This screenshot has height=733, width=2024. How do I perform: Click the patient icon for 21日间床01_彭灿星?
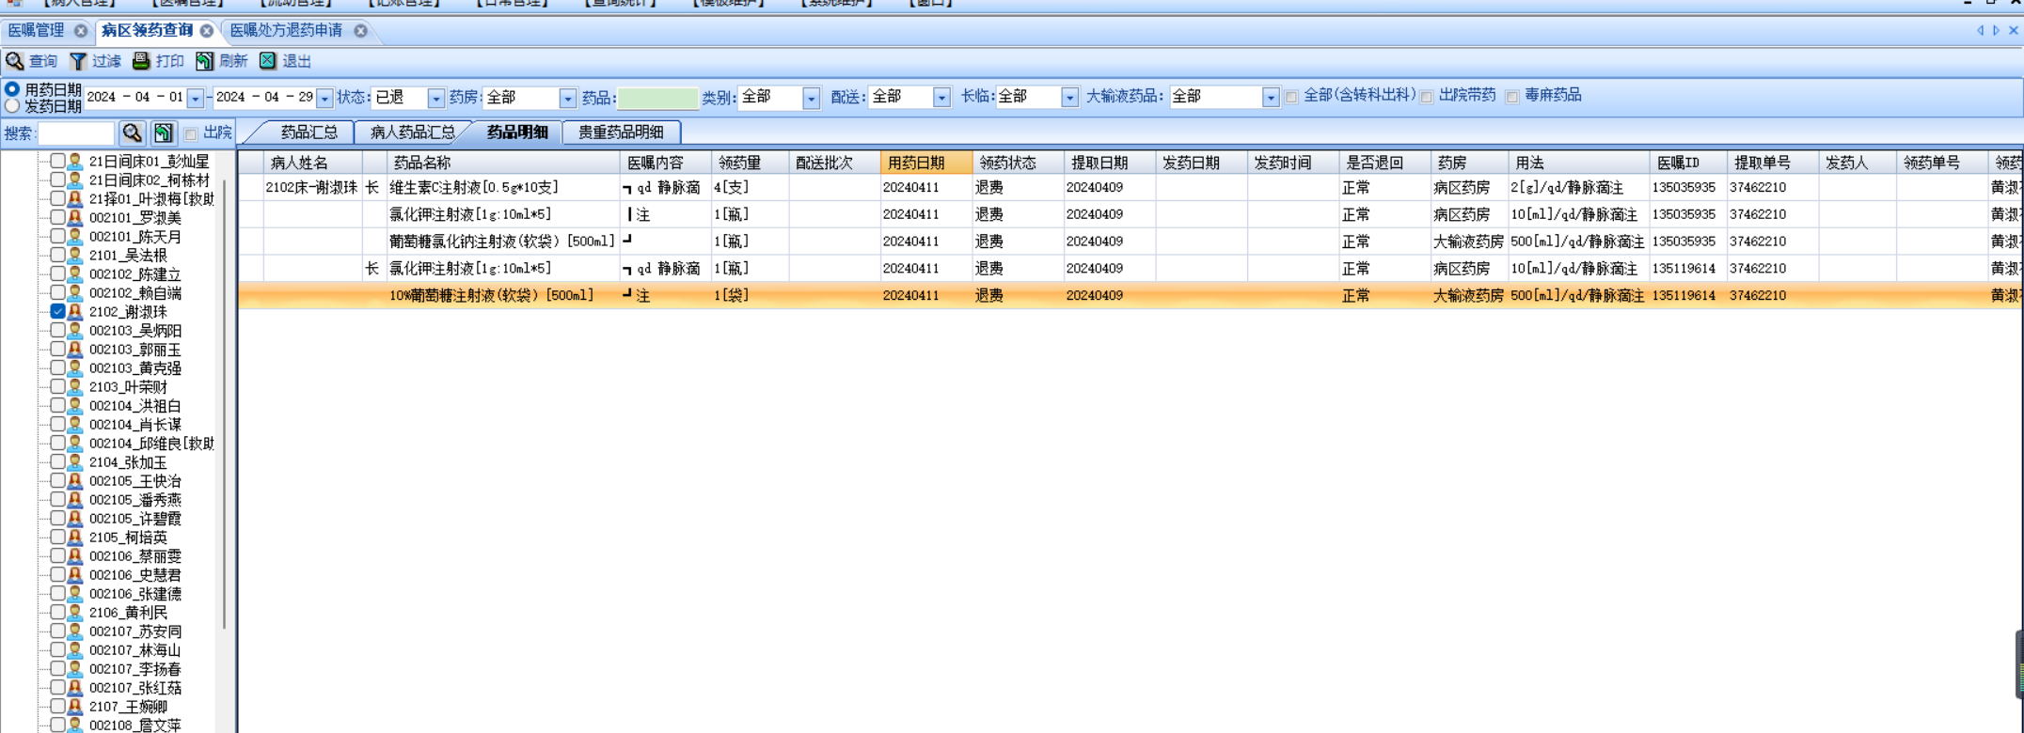(x=75, y=162)
